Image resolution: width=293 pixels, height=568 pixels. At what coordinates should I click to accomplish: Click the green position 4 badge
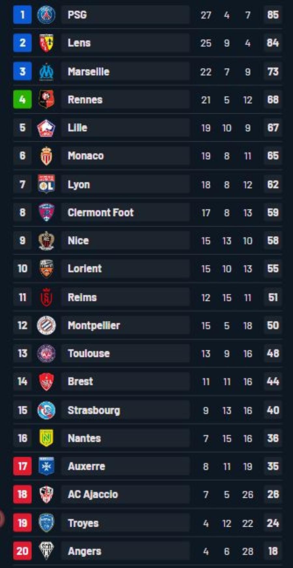coord(22,99)
